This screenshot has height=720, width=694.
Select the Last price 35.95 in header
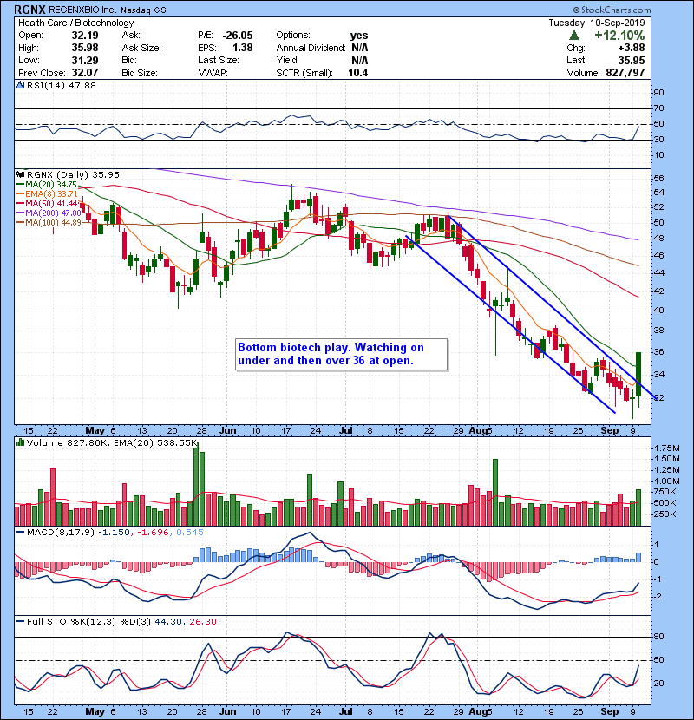(632, 60)
